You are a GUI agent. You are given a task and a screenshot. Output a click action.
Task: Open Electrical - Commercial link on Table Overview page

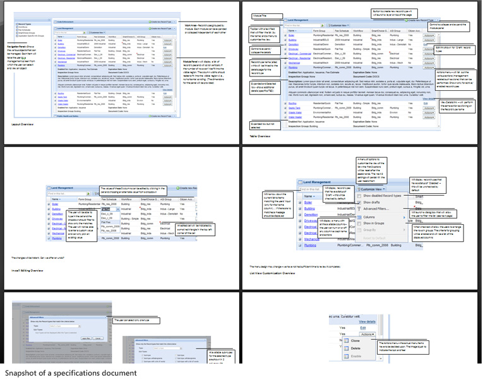point(300,54)
